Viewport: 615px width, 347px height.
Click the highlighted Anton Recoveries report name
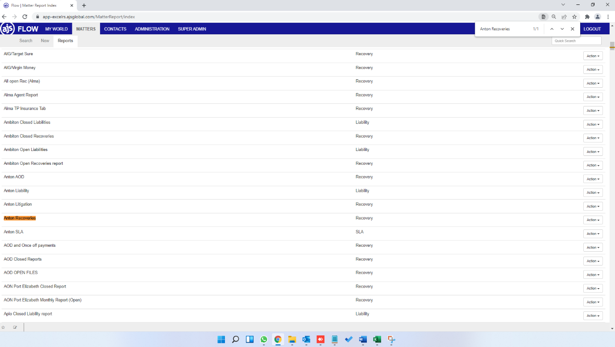pyautogui.click(x=20, y=218)
